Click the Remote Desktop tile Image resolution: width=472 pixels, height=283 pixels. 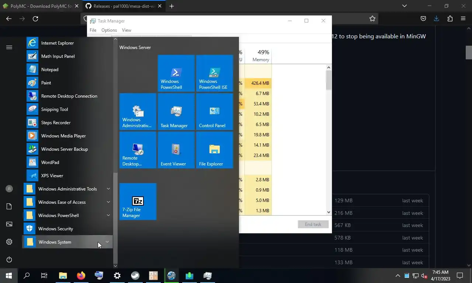click(x=138, y=150)
